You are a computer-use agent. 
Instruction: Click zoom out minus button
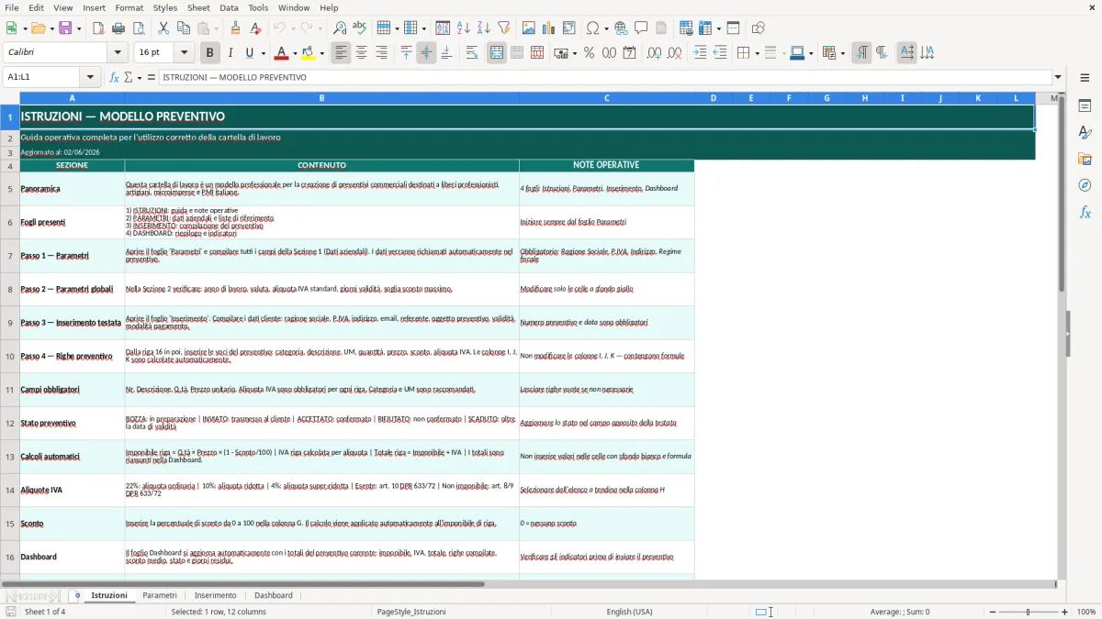991,612
